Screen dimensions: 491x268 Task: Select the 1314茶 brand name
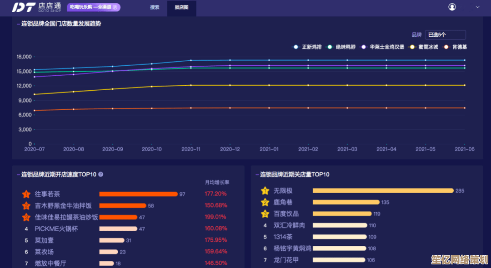(283, 237)
